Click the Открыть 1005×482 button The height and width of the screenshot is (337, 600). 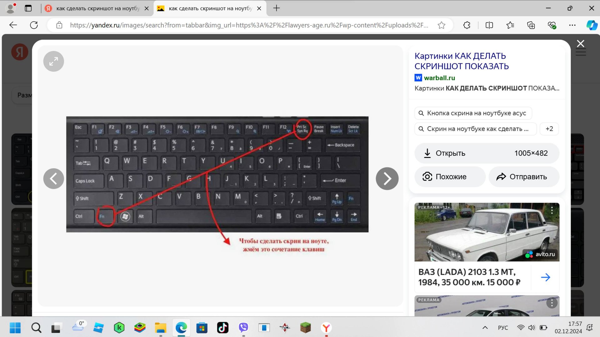pos(487,153)
